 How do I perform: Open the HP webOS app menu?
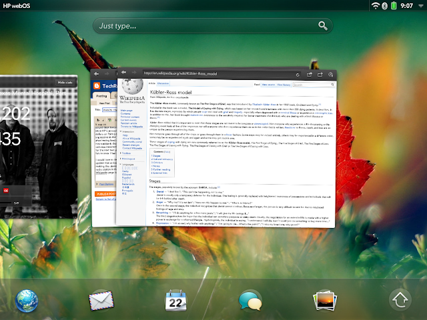pyautogui.click(x=16, y=6)
